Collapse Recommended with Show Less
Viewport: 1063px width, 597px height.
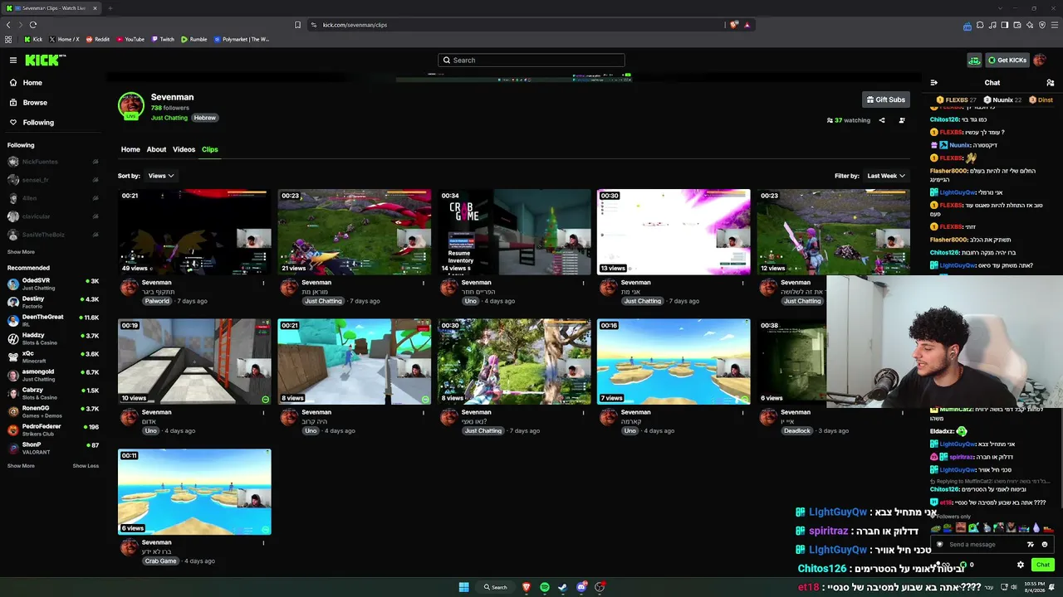(x=86, y=466)
